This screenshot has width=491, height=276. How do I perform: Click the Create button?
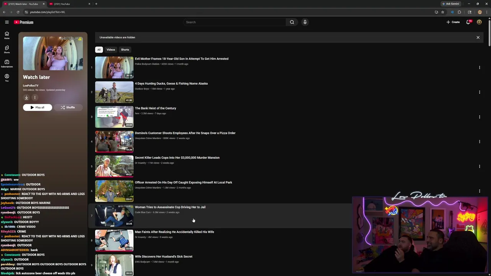click(x=453, y=22)
